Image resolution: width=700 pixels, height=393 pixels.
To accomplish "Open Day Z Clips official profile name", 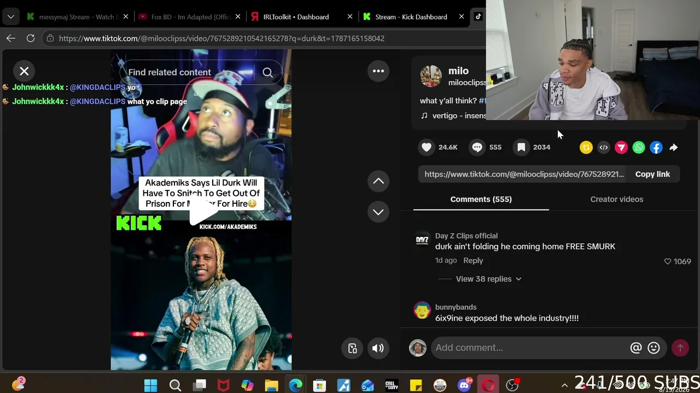I will pyautogui.click(x=466, y=236).
